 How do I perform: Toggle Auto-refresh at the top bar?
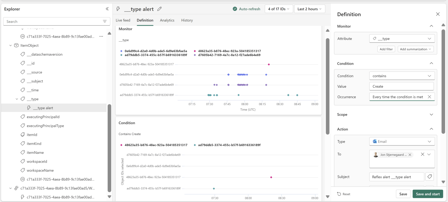point(246,9)
